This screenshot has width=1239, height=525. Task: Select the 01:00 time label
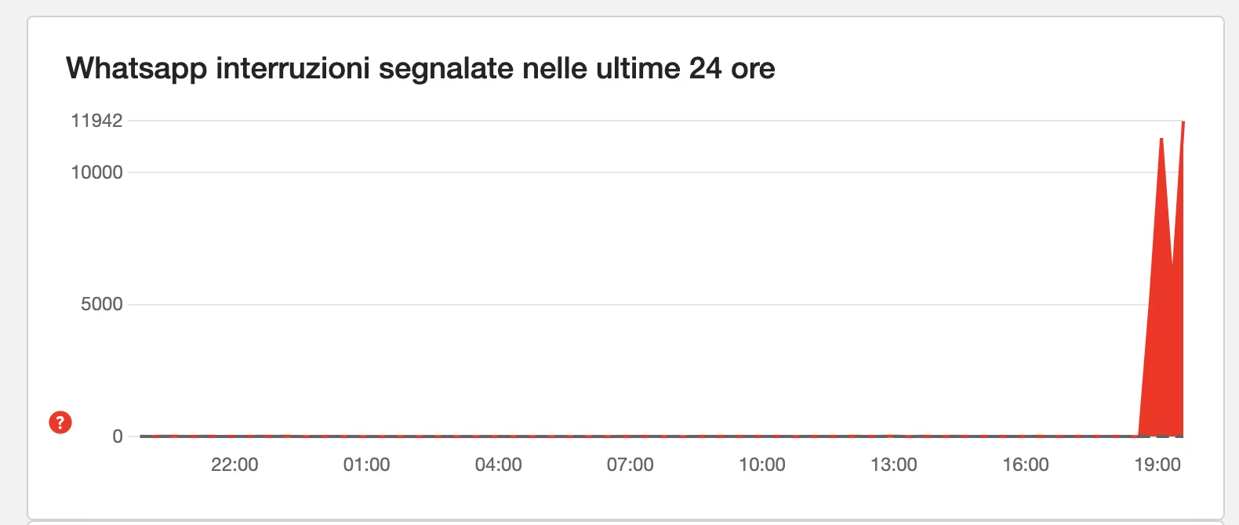[x=366, y=465]
